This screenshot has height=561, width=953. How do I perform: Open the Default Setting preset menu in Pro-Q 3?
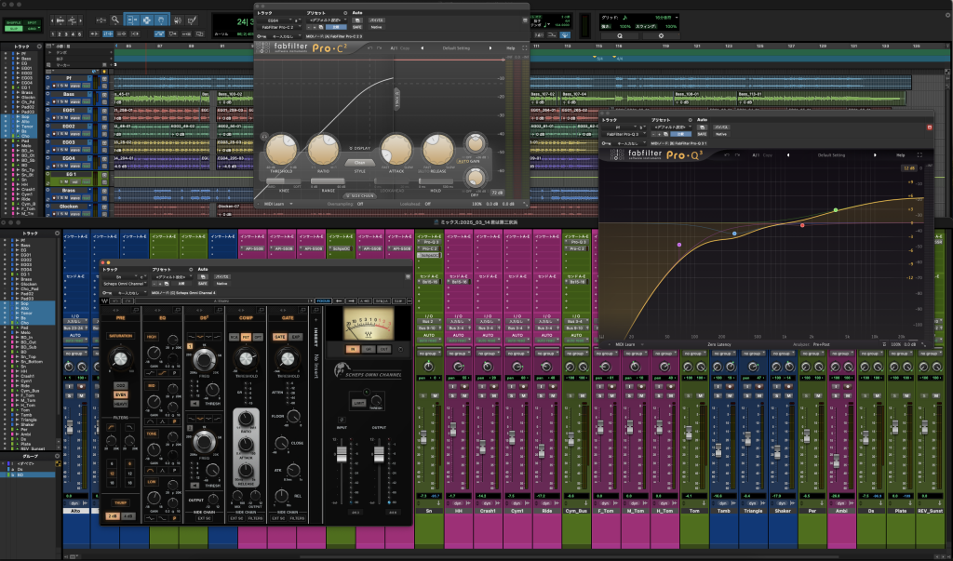coord(831,155)
